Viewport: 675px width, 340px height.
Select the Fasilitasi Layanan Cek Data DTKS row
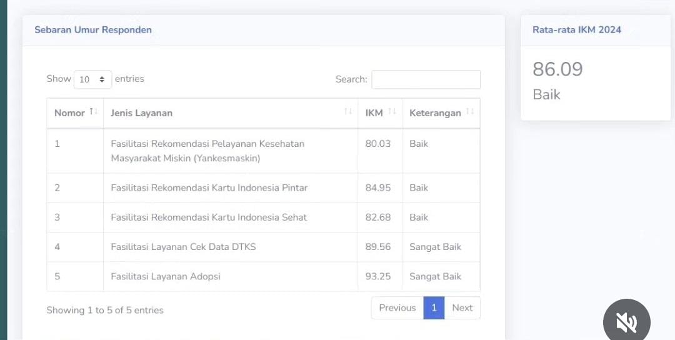coord(264,247)
